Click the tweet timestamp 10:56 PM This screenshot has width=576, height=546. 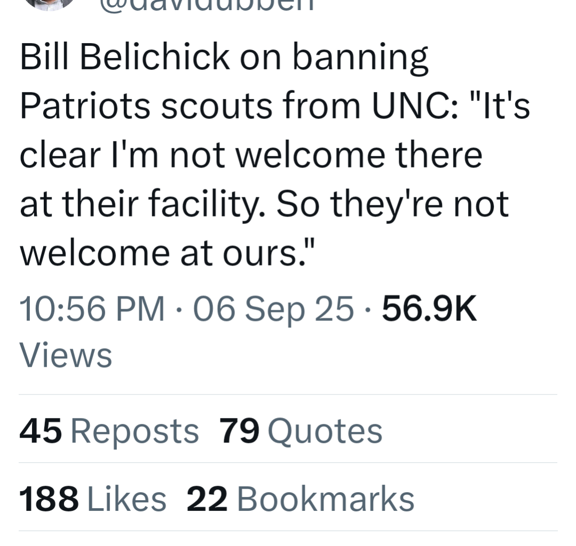tap(91, 308)
